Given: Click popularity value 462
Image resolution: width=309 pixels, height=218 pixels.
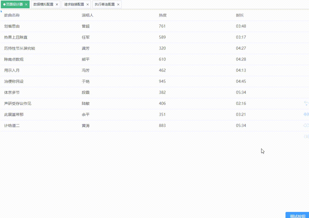Looking at the screenshot, I should 162,70.
